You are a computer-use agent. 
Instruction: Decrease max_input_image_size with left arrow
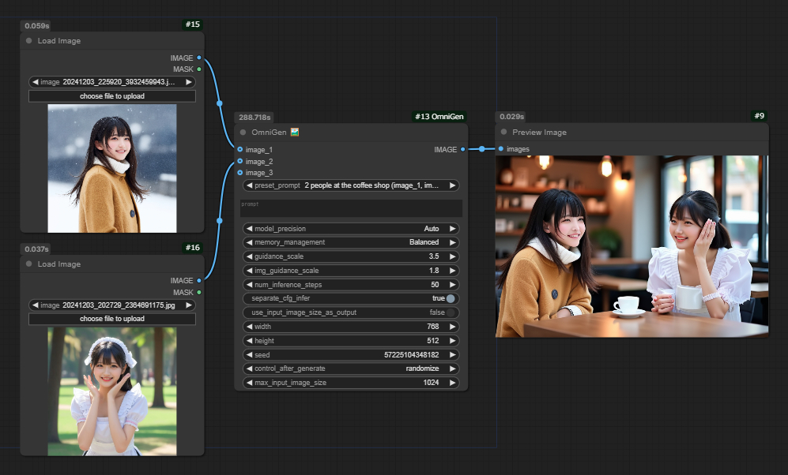[x=249, y=383]
